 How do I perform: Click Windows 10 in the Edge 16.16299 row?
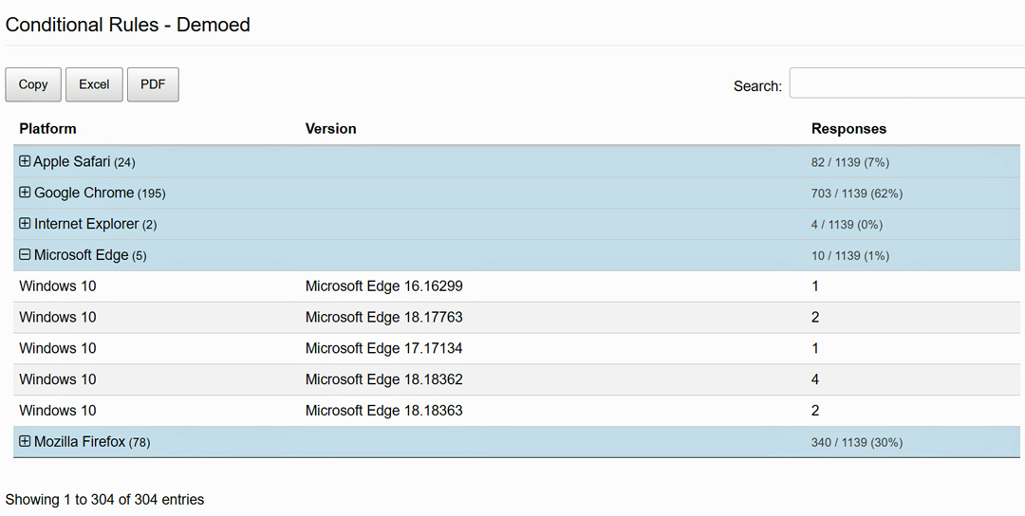pos(58,286)
